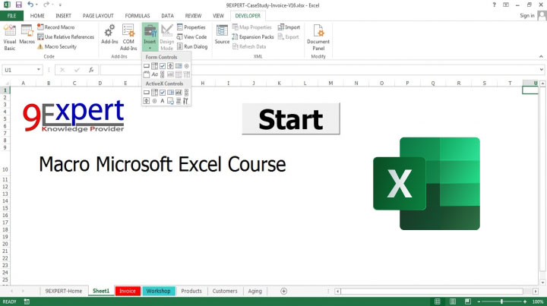This screenshot has height=306, width=547.
Task: Open the Document Panel
Action: [318, 37]
